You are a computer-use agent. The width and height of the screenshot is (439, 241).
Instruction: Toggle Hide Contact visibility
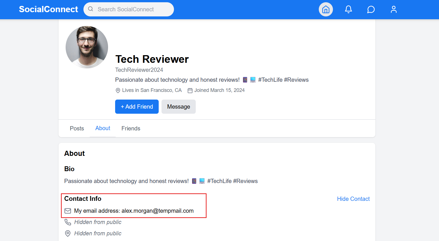point(353,199)
